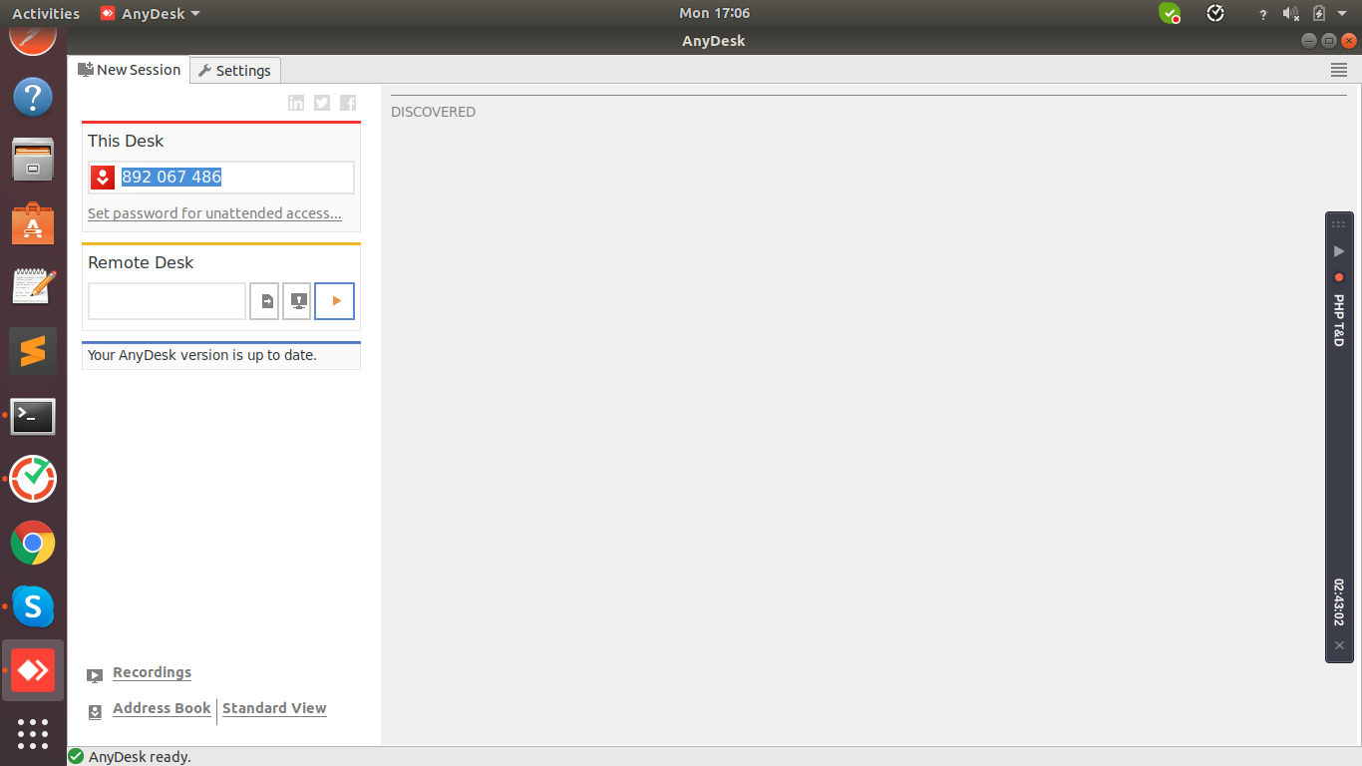Click 'Your AnyDesk version is up to date' text
Image resolution: width=1362 pixels, height=766 pixels.
[x=202, y=355]
